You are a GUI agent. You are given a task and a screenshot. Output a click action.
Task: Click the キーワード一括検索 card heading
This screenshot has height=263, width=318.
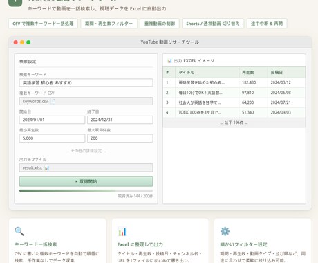36,244
